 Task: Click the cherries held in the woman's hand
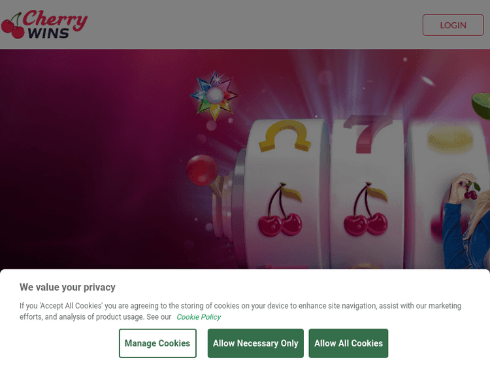(x=471, y=191)
